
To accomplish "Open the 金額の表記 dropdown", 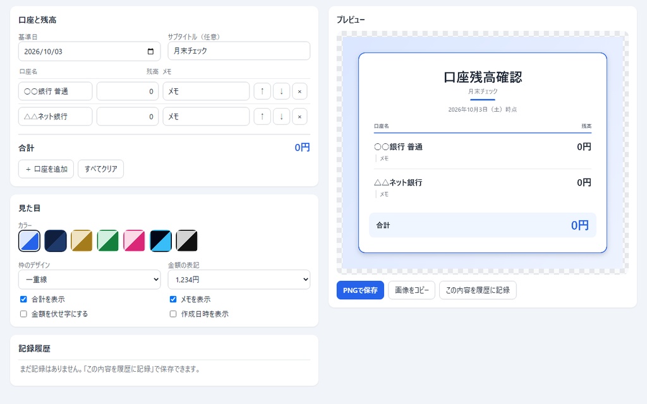I will coord(239,280).
